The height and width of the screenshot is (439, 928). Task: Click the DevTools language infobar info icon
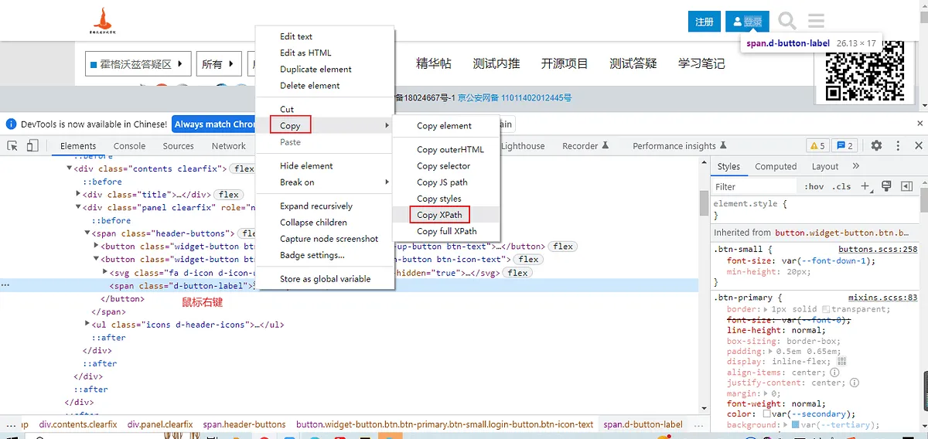pyautogui.click(x=11, y=124)
